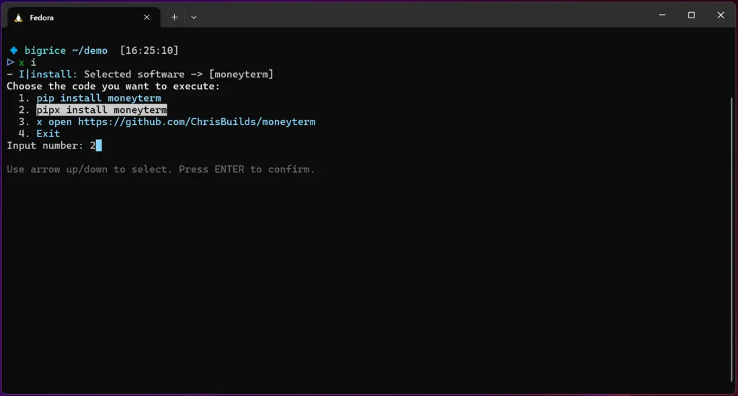Select the "Exit" option in the list
This screenshot has height=396, width=738.
[48, 134]
